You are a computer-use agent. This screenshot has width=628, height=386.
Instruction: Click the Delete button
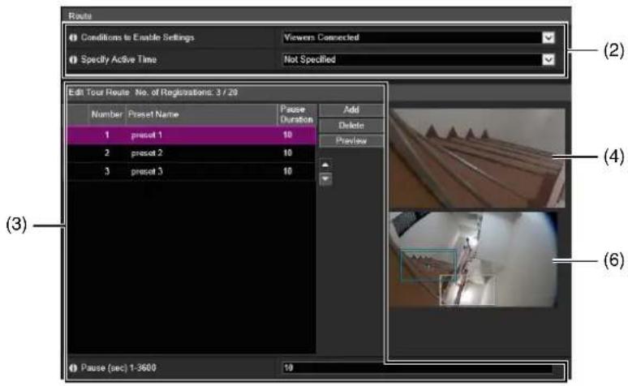351,126
